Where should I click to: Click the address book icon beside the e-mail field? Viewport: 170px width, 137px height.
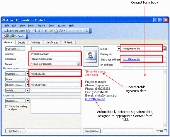tap(164, 49)
